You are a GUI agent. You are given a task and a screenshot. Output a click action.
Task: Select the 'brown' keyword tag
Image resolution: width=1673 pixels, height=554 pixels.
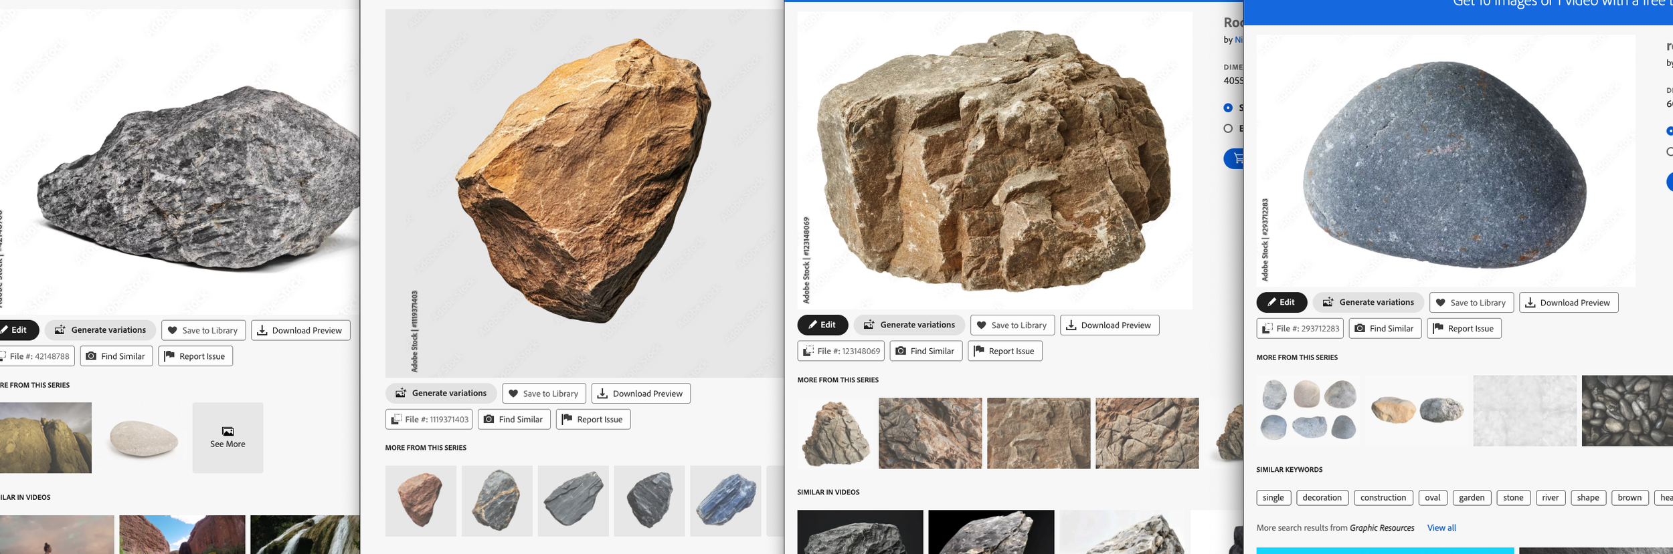coord(1630,498)
